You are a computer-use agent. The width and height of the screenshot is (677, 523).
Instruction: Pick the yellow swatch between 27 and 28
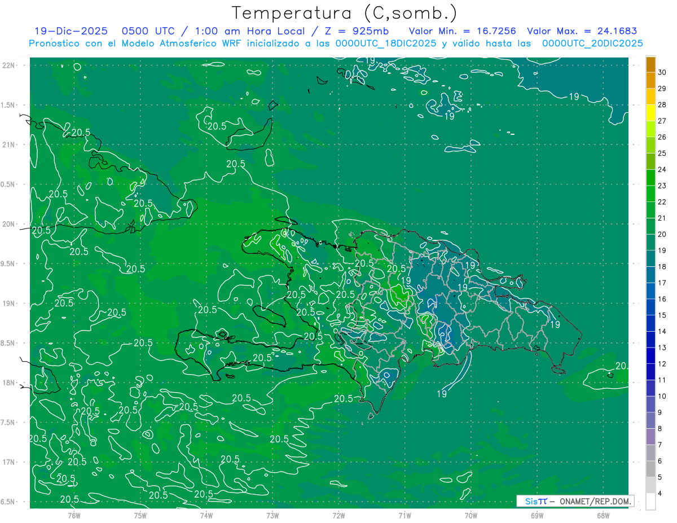tap(650, 113)
